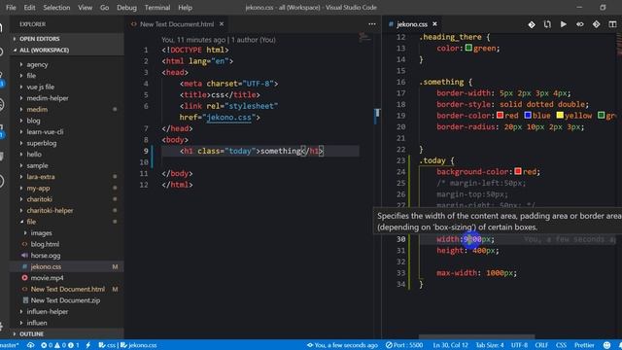Open the green color swatch on line 13
The width and height of the screenshot is (622, 350).
point(468,48)
